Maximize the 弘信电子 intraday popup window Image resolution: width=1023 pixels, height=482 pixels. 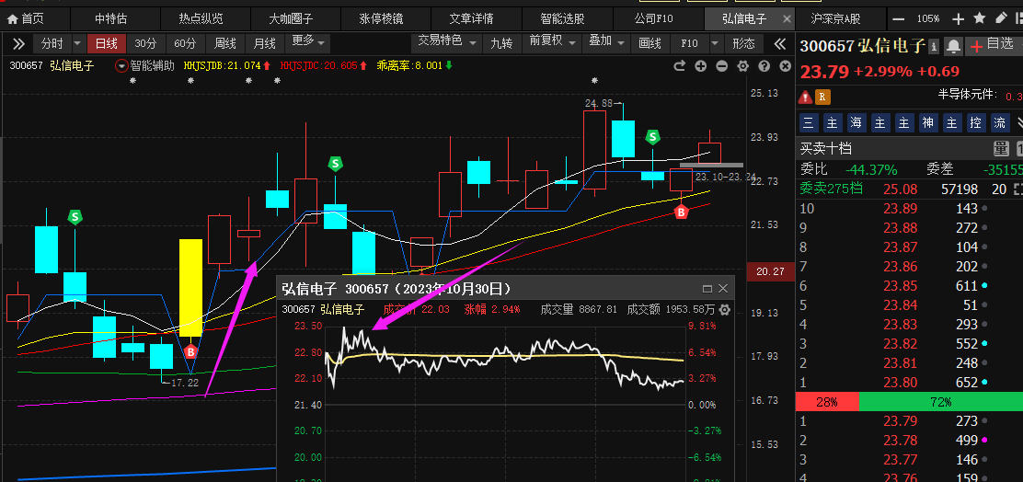[x=707, y=288]
